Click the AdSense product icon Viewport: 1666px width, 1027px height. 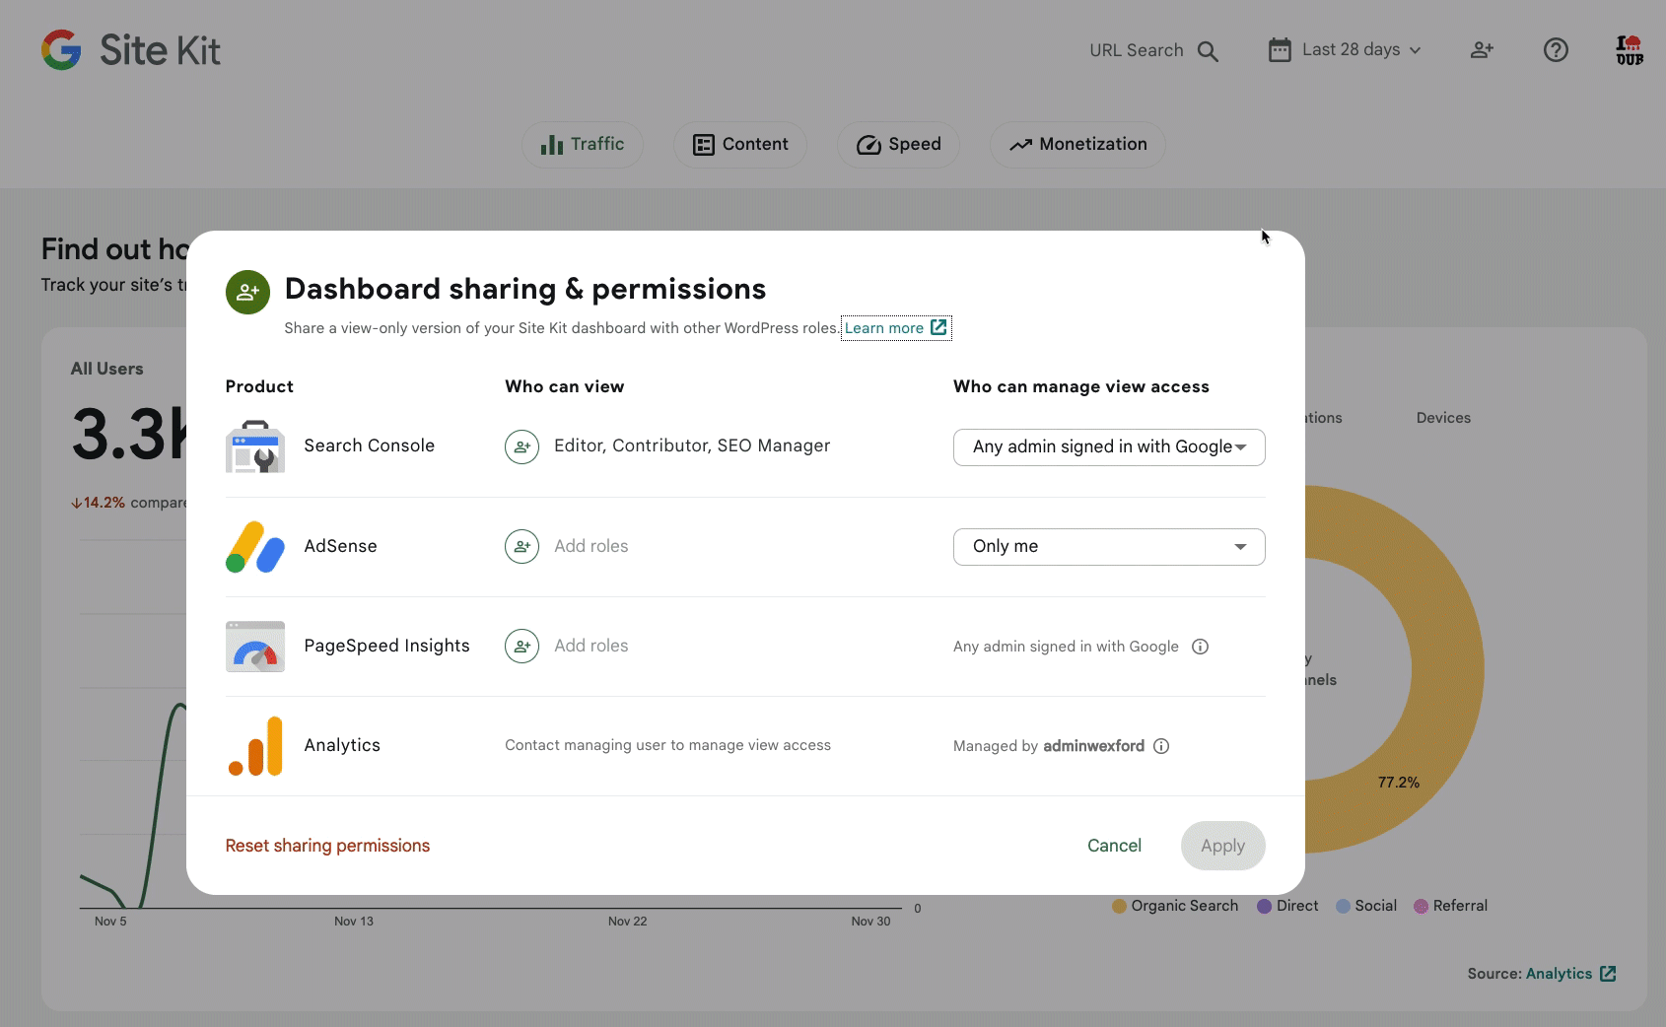(255, 547)
